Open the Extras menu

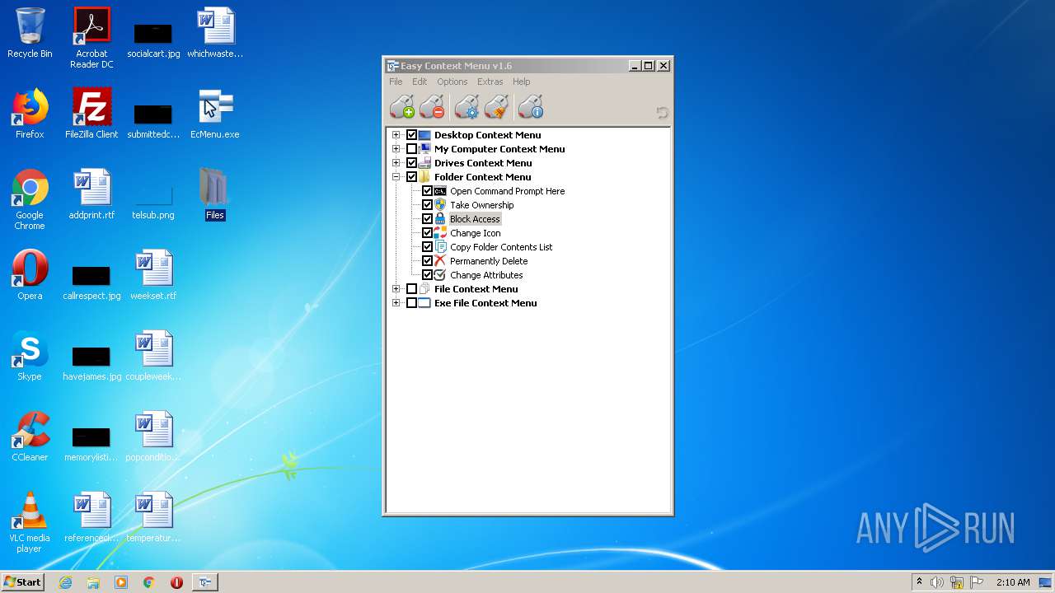[490, 82]
